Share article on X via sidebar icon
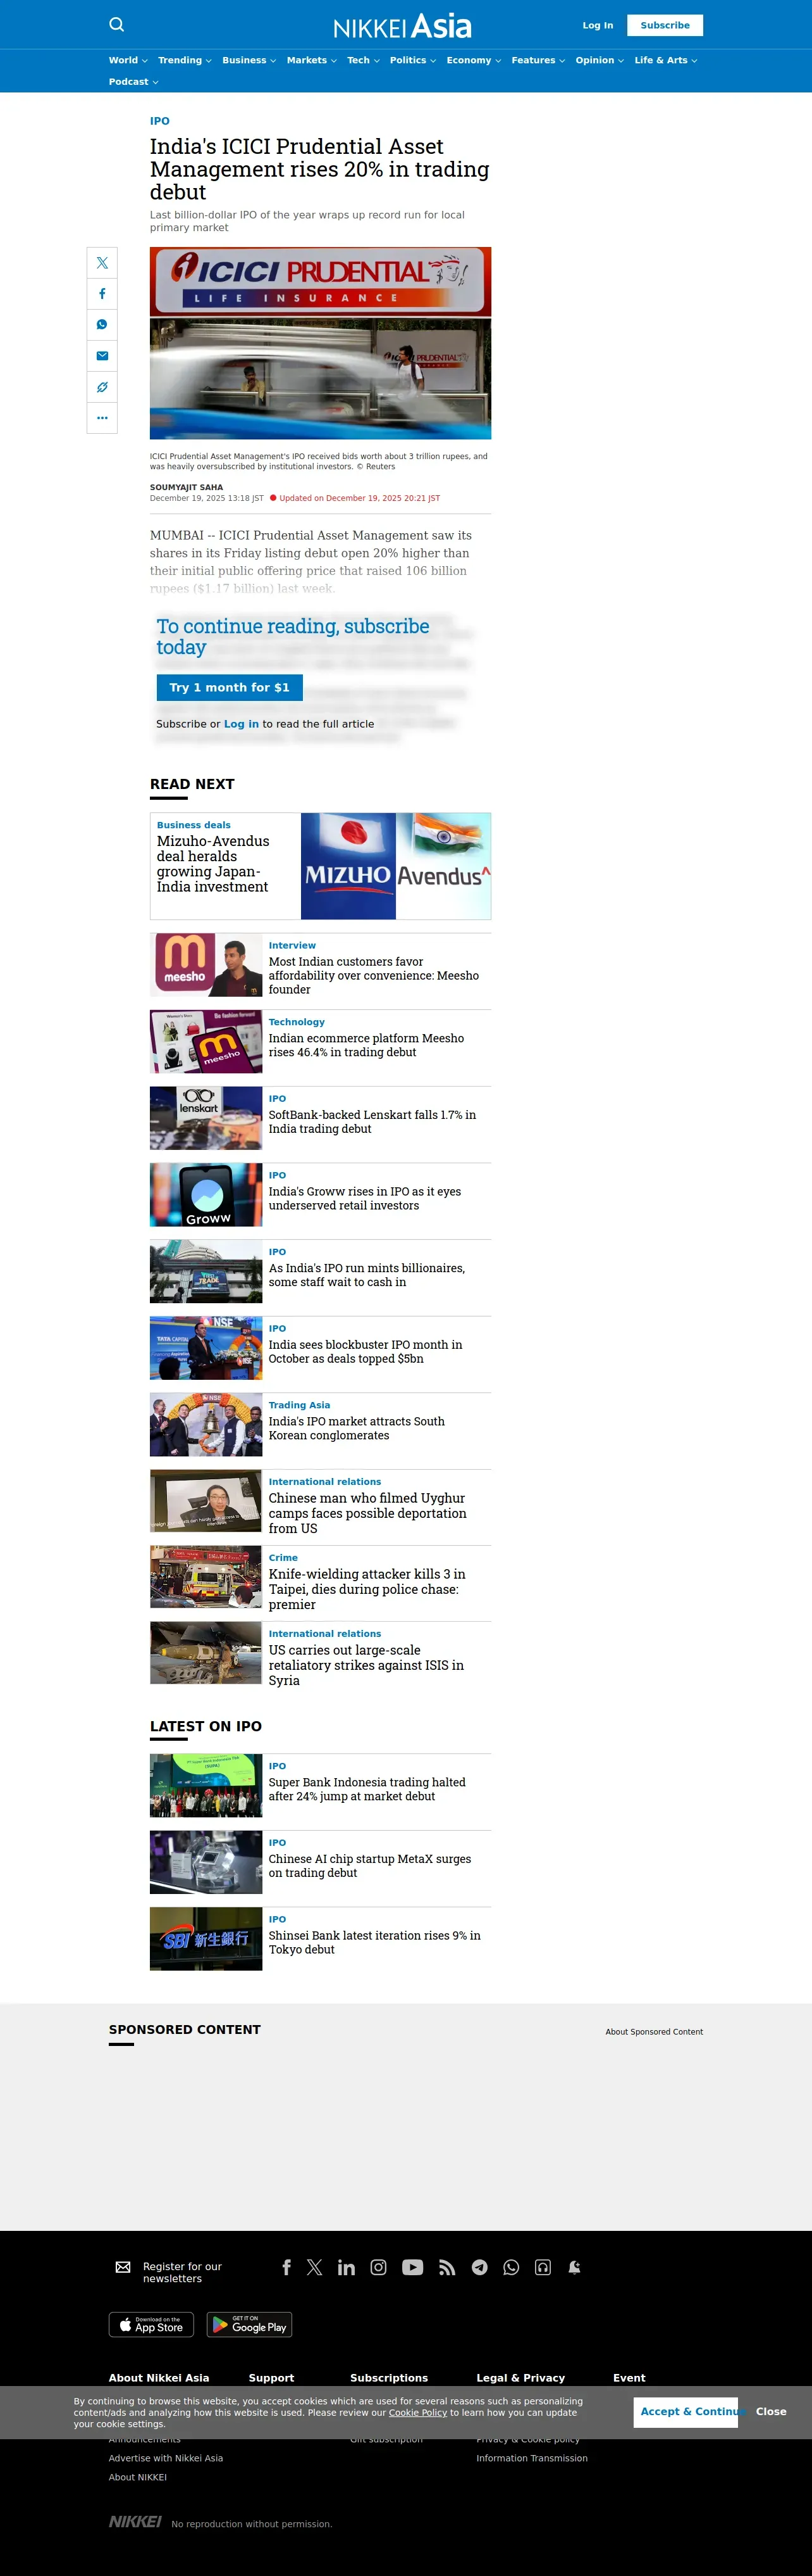 pos(102,263)
